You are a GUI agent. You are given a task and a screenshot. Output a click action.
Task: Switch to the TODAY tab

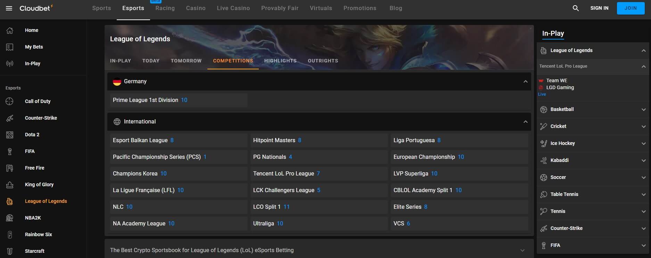click(x=151, y=61)
